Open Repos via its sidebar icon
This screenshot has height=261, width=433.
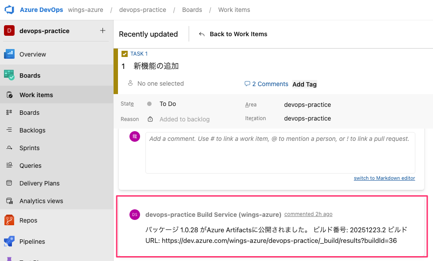(9, 220)
